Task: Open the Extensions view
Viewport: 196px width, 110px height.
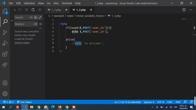Action: (x=5, y=54)
